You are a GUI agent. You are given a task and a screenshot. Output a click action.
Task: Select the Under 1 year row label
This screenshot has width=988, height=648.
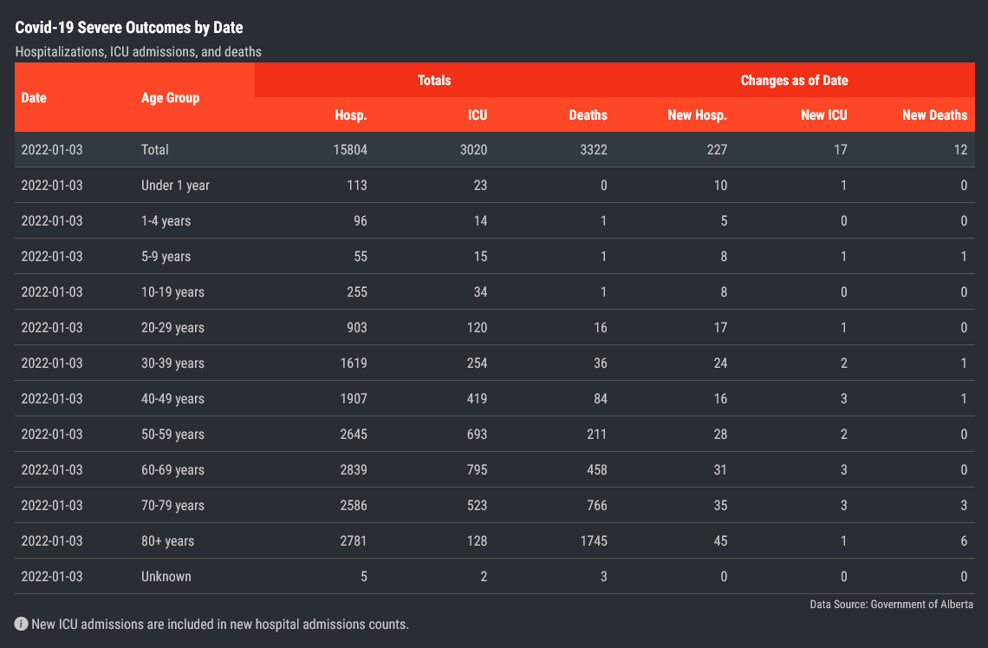175,186
